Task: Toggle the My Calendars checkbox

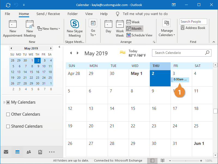Action: pyautogui.click(x=8, y=102)
